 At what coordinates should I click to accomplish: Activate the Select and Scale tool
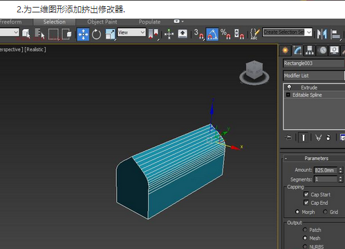point(111,34)
